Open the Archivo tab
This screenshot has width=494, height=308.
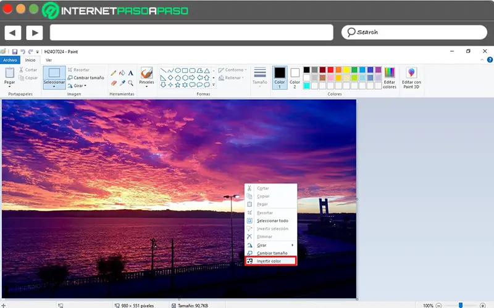[10, 60]
